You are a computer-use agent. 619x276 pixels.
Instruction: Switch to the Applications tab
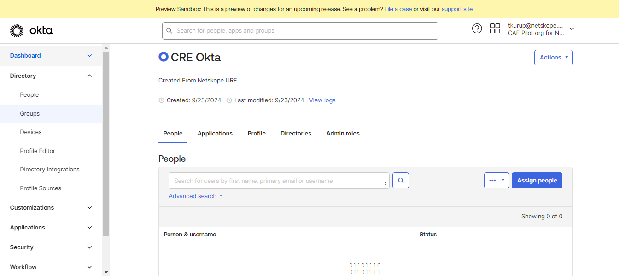(215, 134)
